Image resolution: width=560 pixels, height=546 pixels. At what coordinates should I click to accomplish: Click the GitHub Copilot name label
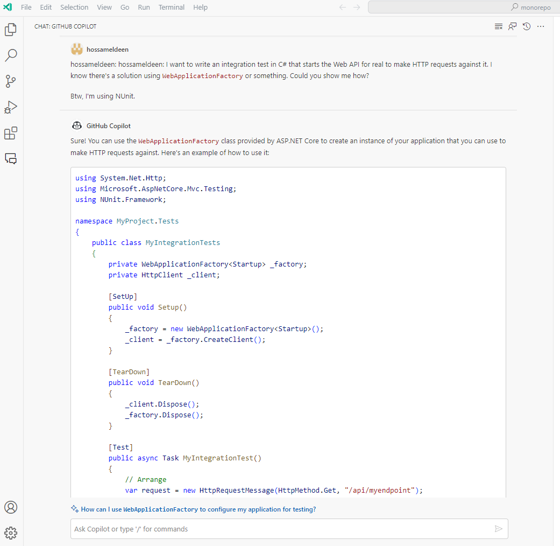109,126
